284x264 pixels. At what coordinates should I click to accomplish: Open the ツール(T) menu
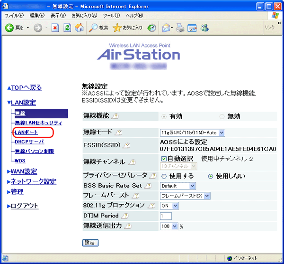pyautogui.click(x=112, y=16)
